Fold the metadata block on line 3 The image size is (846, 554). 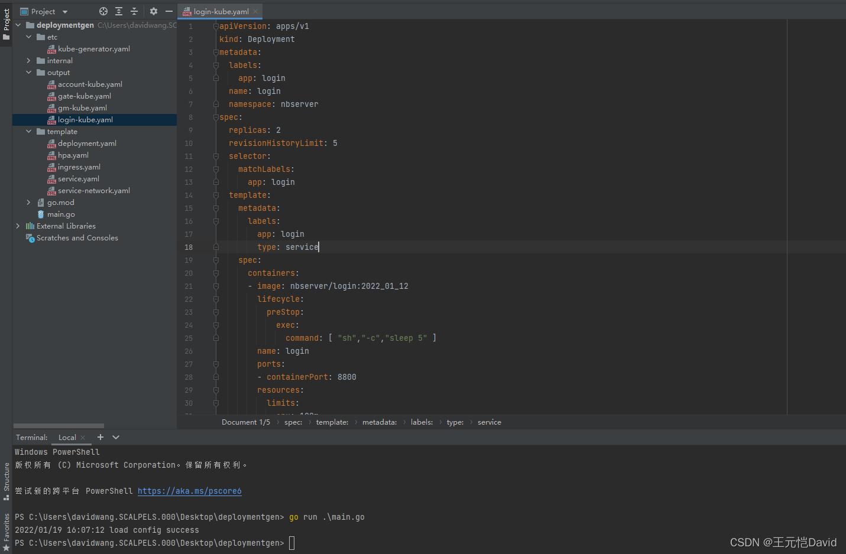[216, 52]
